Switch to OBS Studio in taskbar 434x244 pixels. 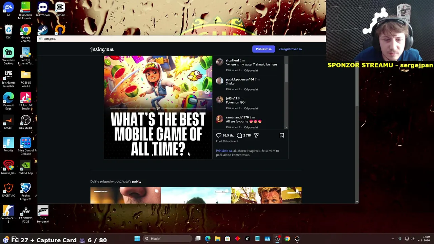coord(277,239)
